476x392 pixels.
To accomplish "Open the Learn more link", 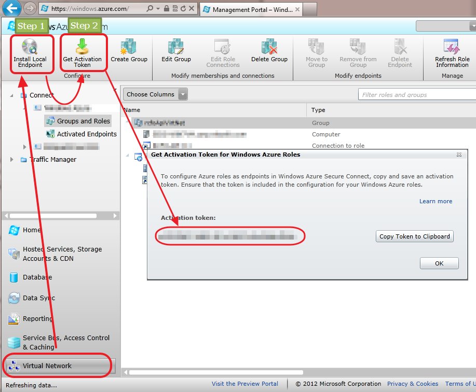I will [436, 201].
